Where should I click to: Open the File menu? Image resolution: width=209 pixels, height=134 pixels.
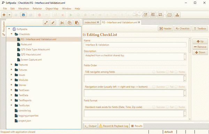click(x=5, y=8)
